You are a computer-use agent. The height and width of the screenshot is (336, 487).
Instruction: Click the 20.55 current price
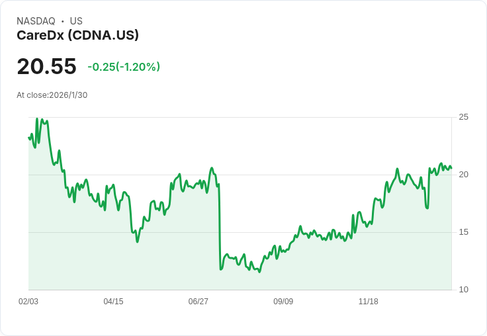tap(46, 67)
